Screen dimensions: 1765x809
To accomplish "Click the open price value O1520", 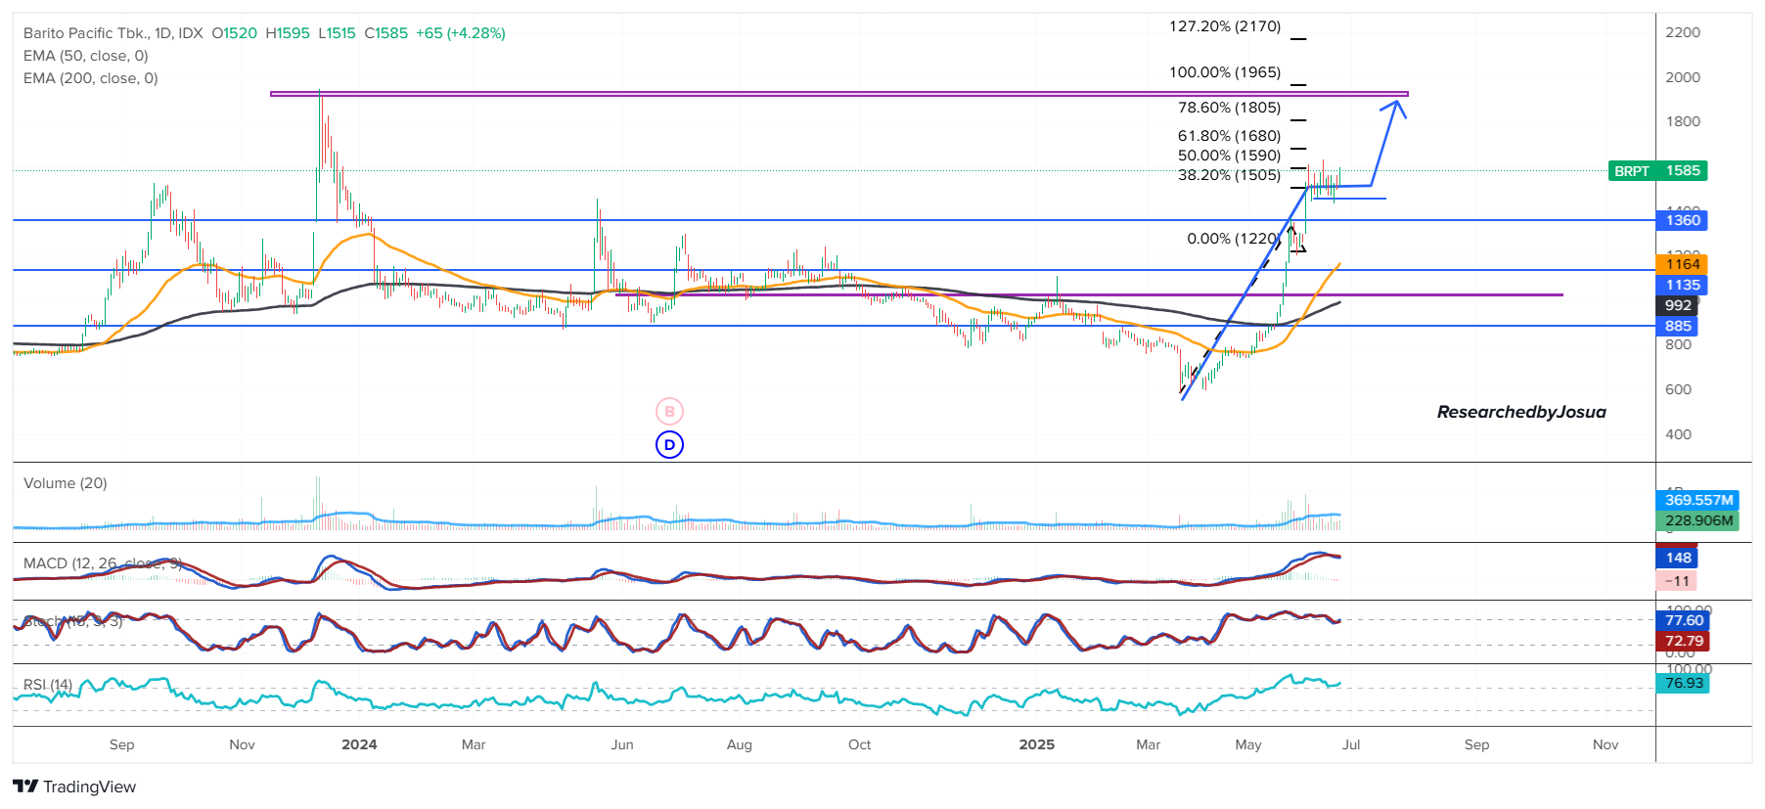I will click(235, 33).
